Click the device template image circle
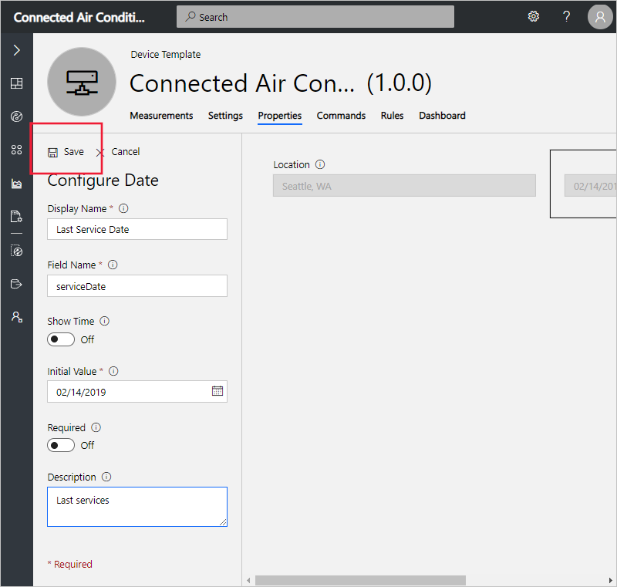This screenshot has width=617, height=587. click(x=82, y=82)
